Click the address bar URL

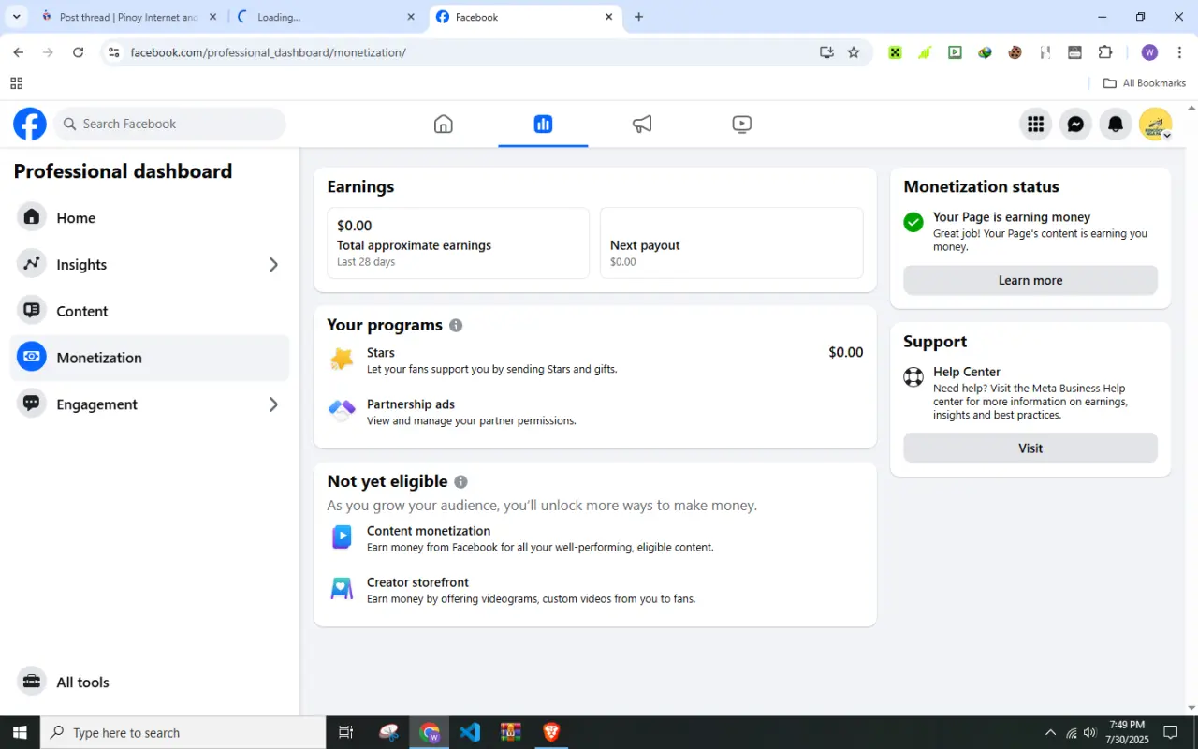pyautogui.click(x=268, y=52)
